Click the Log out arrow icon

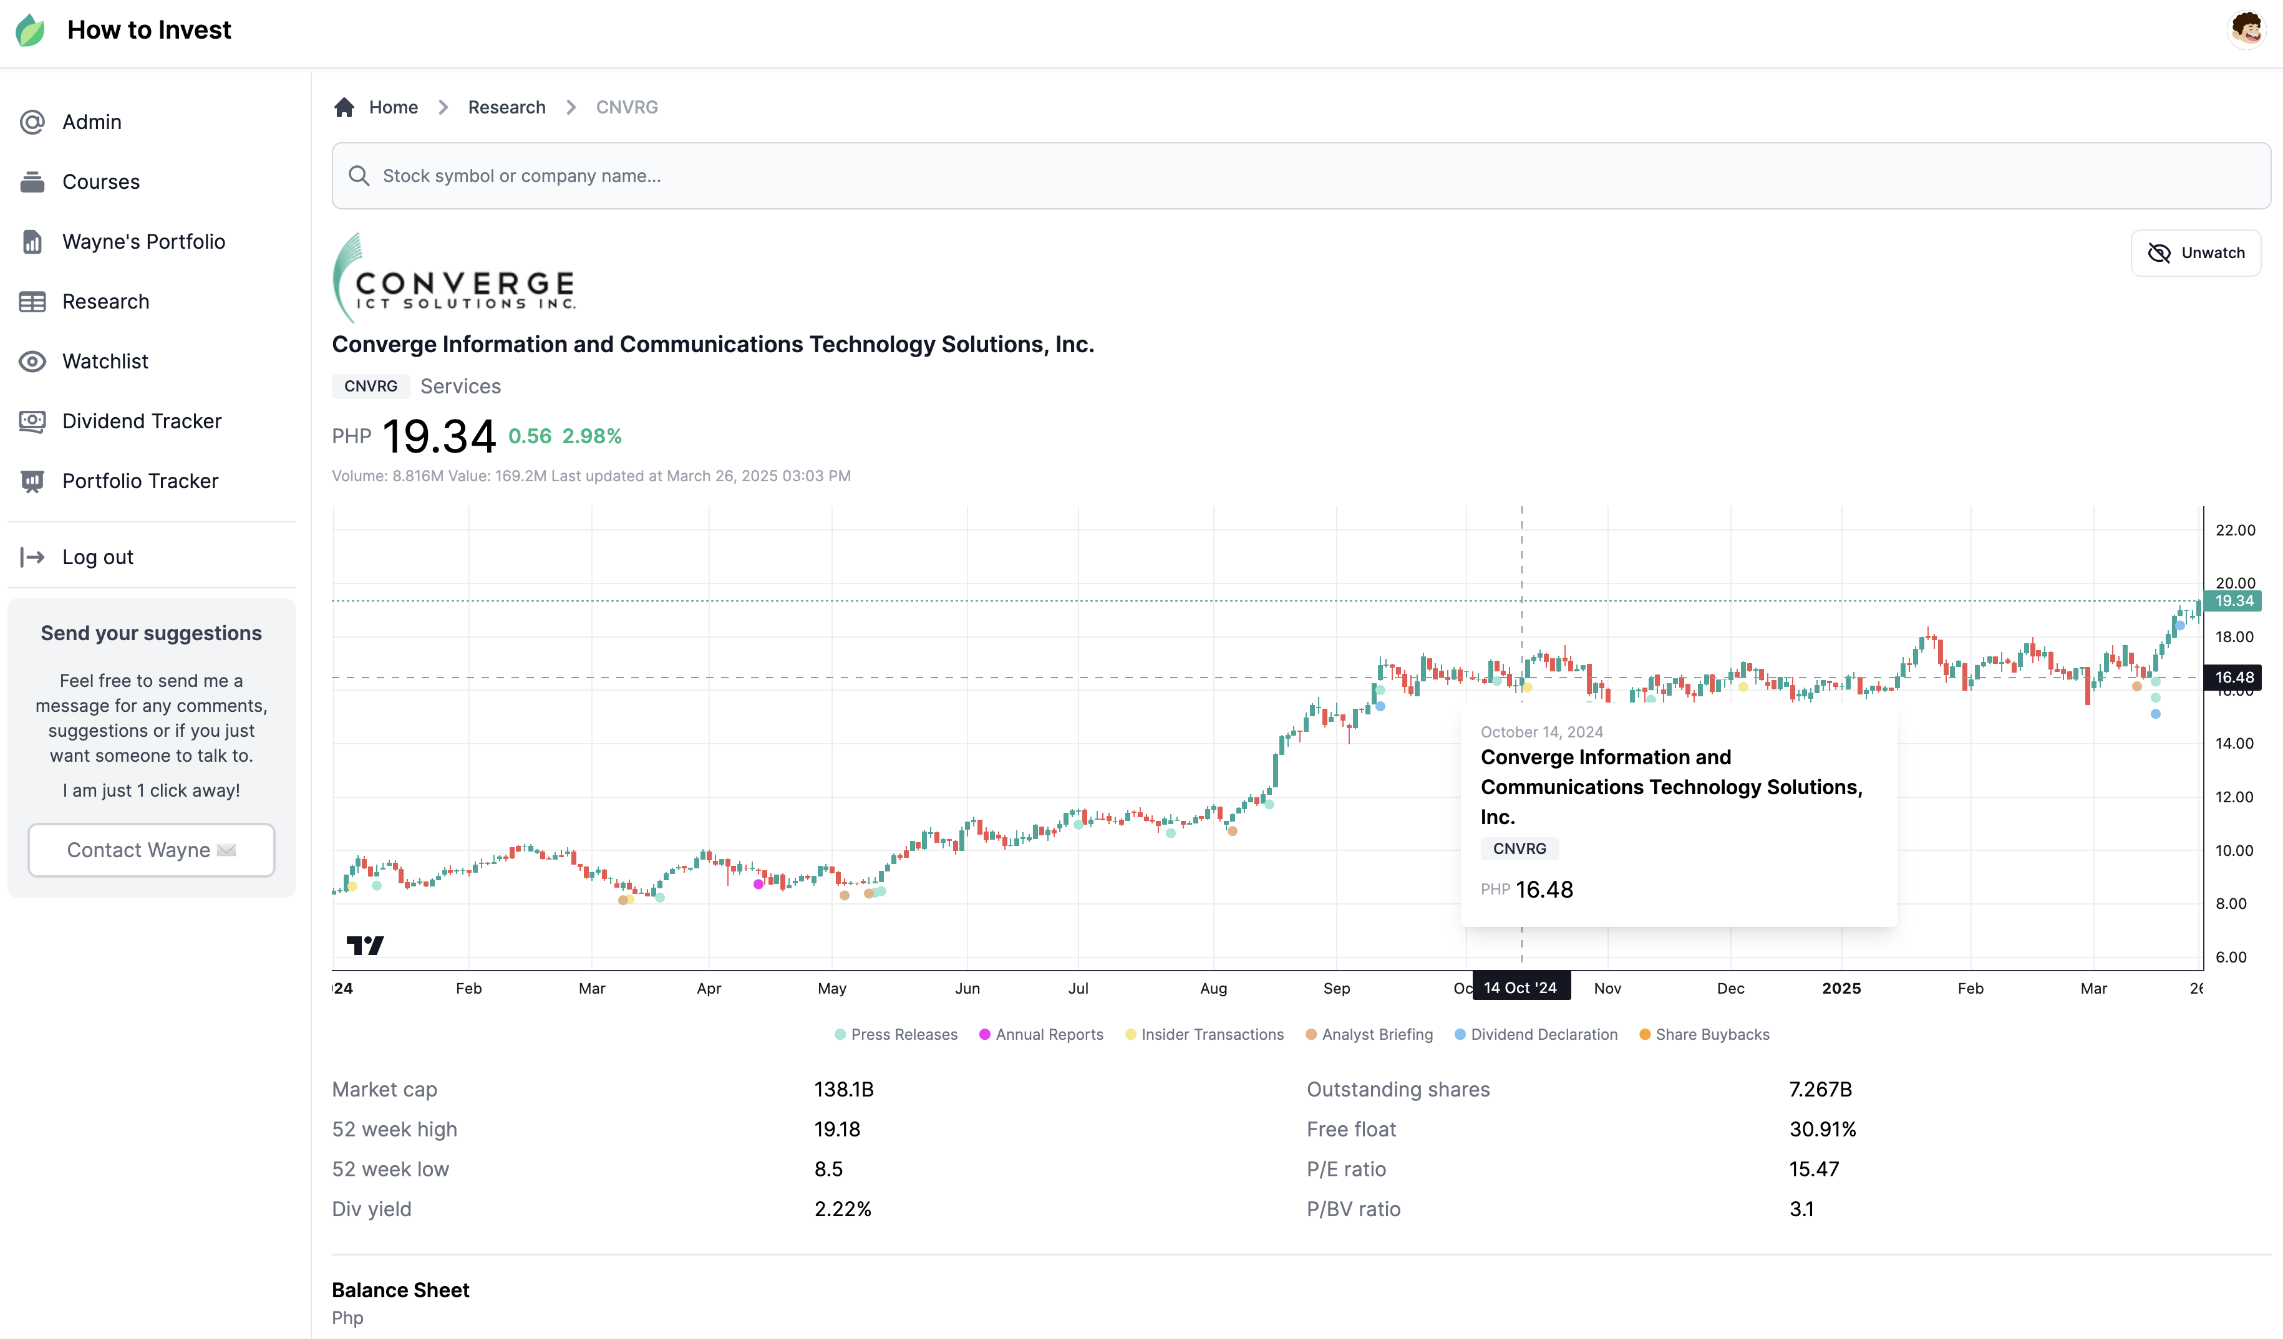click(32, 557)
